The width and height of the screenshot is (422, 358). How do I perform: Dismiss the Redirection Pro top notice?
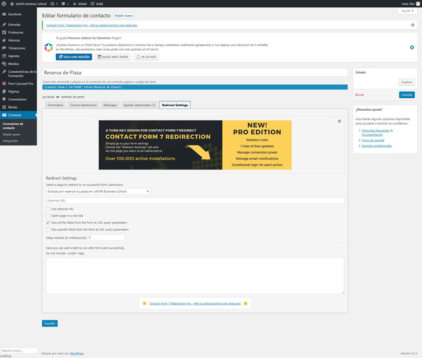coord(413,25)
